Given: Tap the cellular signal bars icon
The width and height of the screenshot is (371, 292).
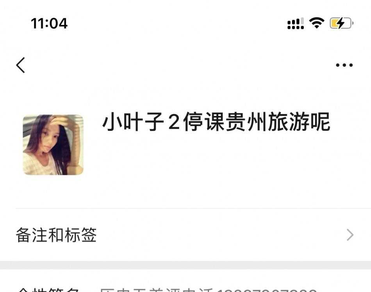Looking at the screenshot, I should point(296,23).
